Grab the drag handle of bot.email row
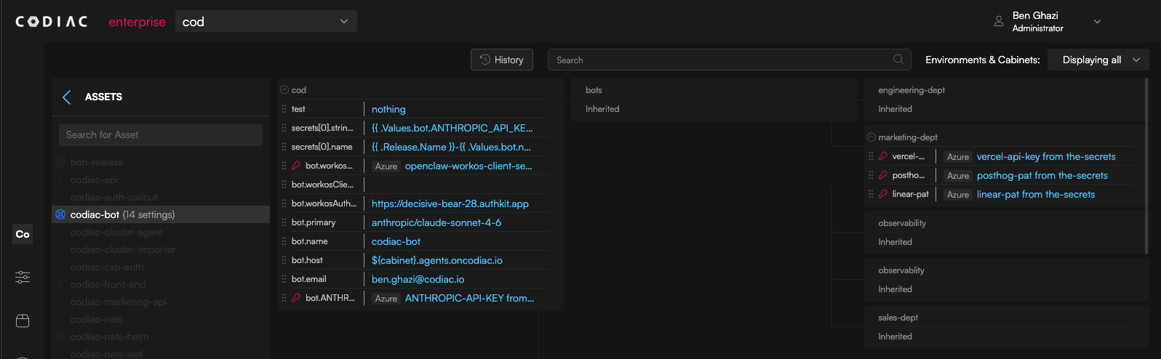This screenshot has height=359, width=1161. click(284, 279)
